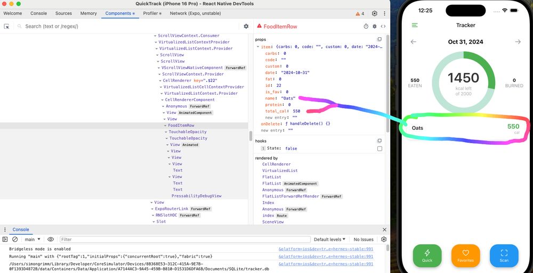The width and height of the screenshot is (533, 273).
Task: Click CellRenderer in rendered by list
Action: tap(276, 164)
